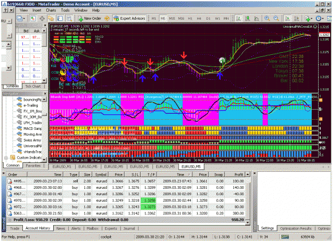Viewport: 333px width, 241px height.
Task: Click the question mark help button
Action: pos(6,10)
